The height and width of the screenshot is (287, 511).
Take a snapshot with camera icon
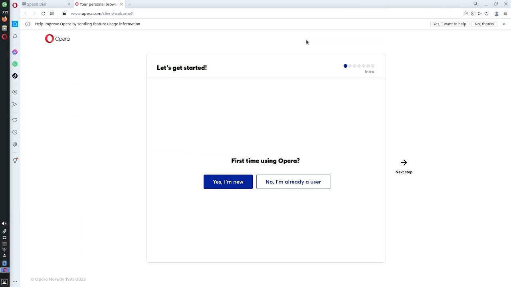point(465,14)
